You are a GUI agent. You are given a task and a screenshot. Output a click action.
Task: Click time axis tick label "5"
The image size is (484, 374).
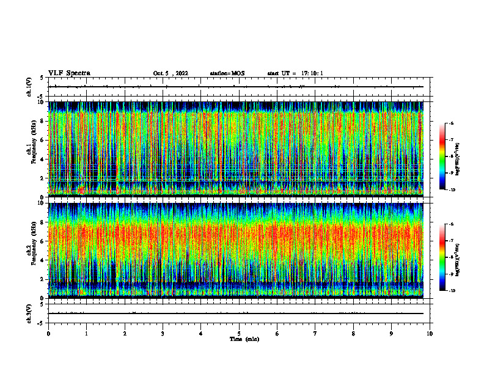tap(239, 334)
